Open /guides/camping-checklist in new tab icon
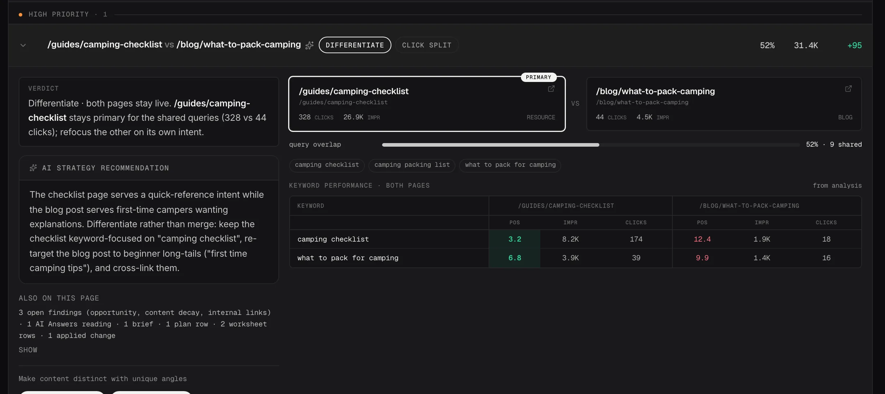The image size is (885, 394). tap(551, 88)
